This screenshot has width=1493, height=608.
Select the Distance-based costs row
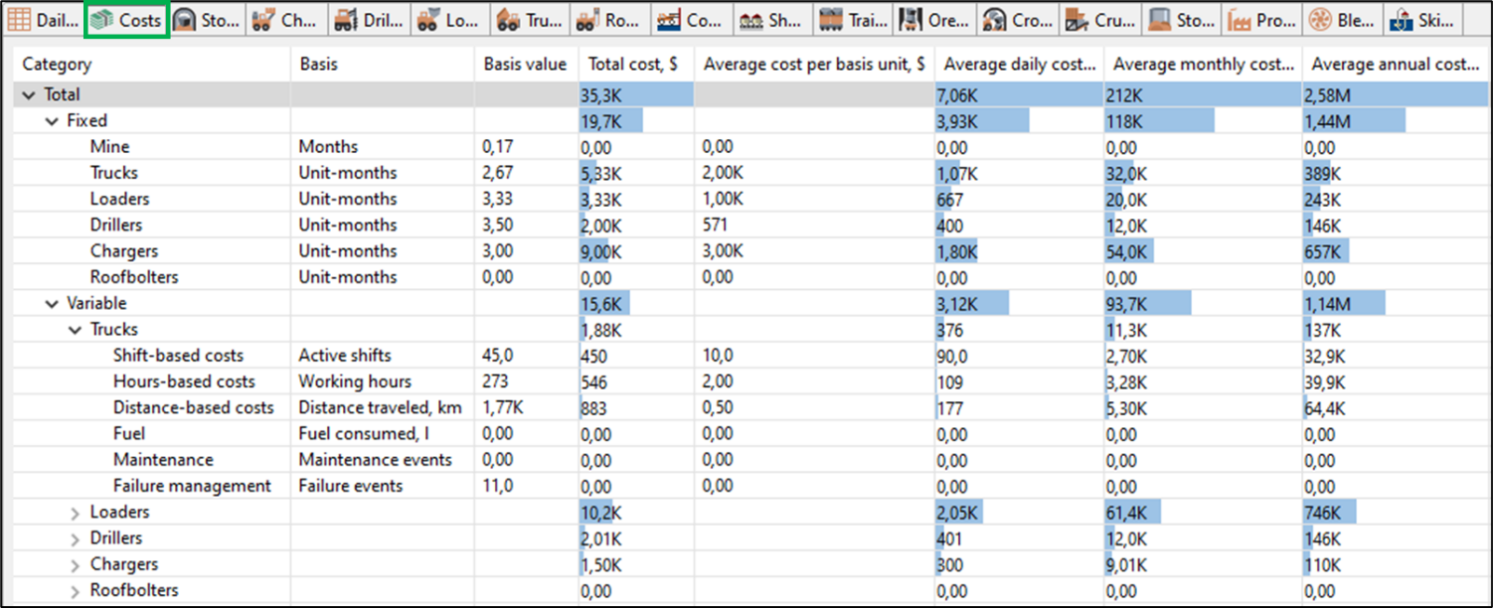752,407
